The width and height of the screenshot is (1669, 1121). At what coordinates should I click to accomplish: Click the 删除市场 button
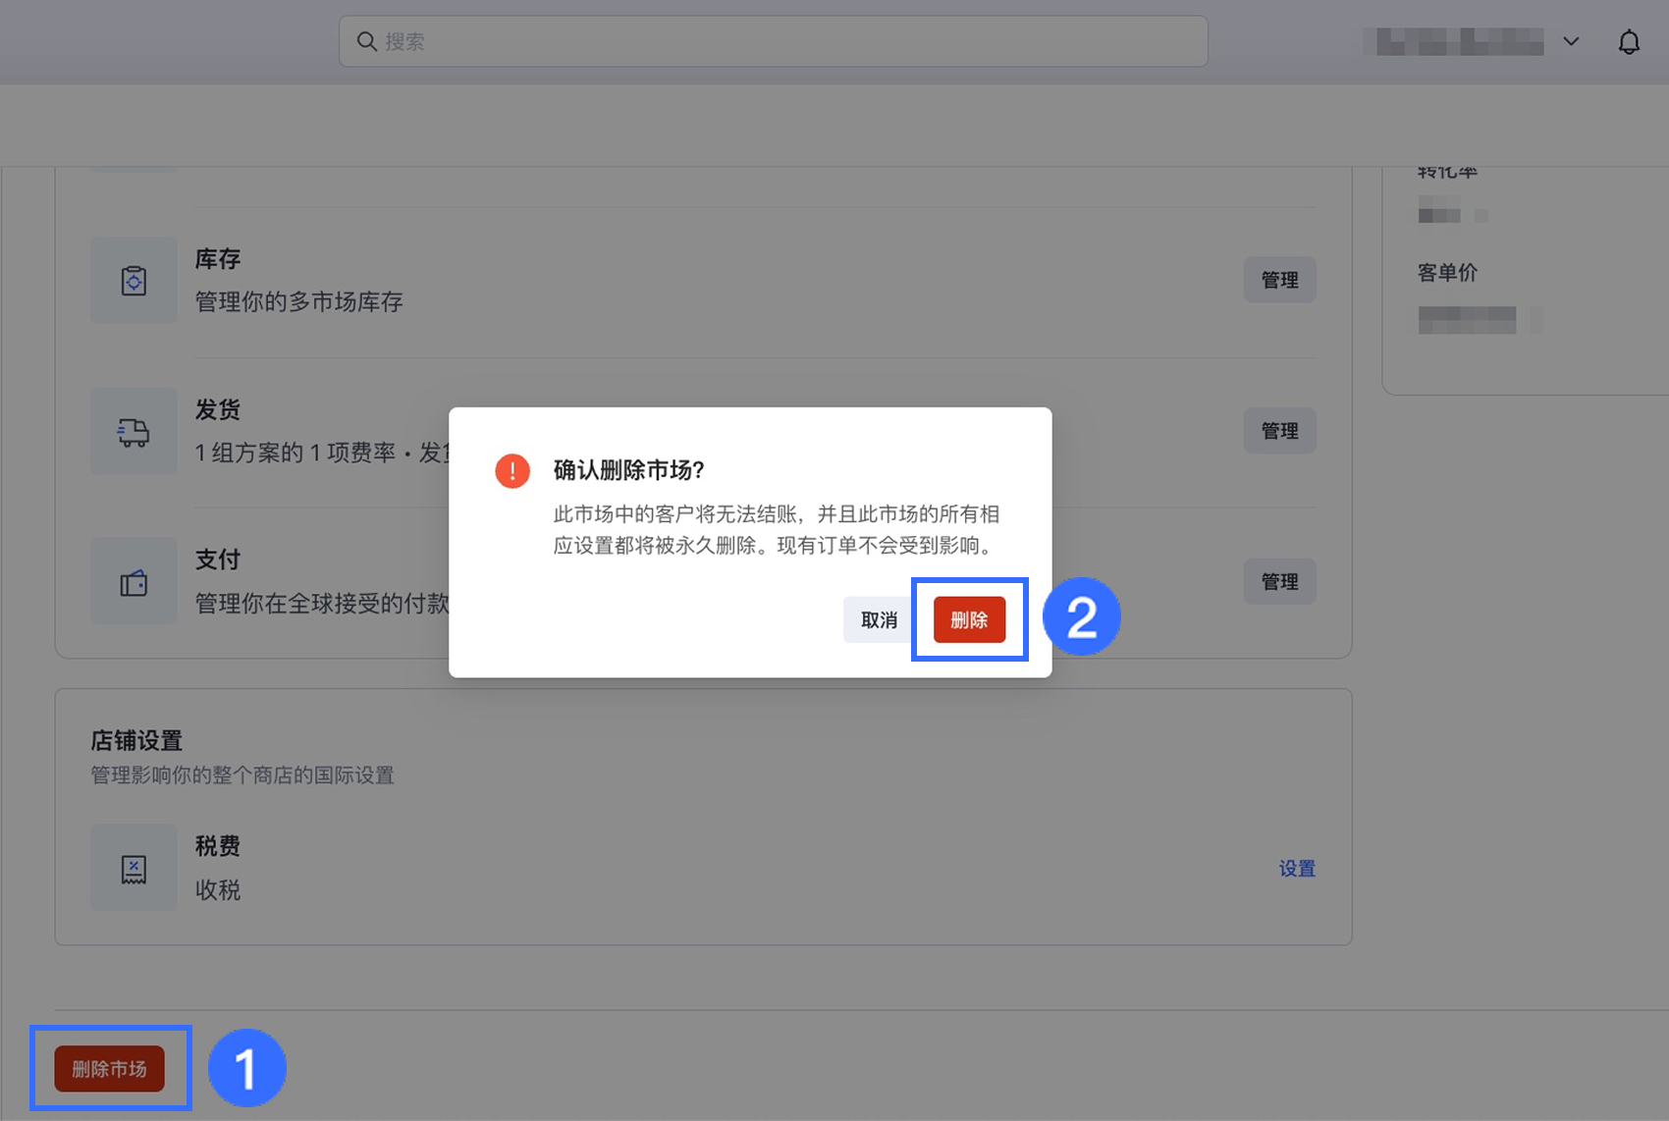109,1069
